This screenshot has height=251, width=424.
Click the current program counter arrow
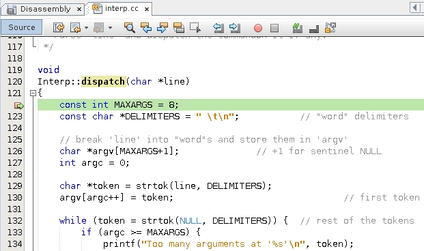tap(19, 105)
